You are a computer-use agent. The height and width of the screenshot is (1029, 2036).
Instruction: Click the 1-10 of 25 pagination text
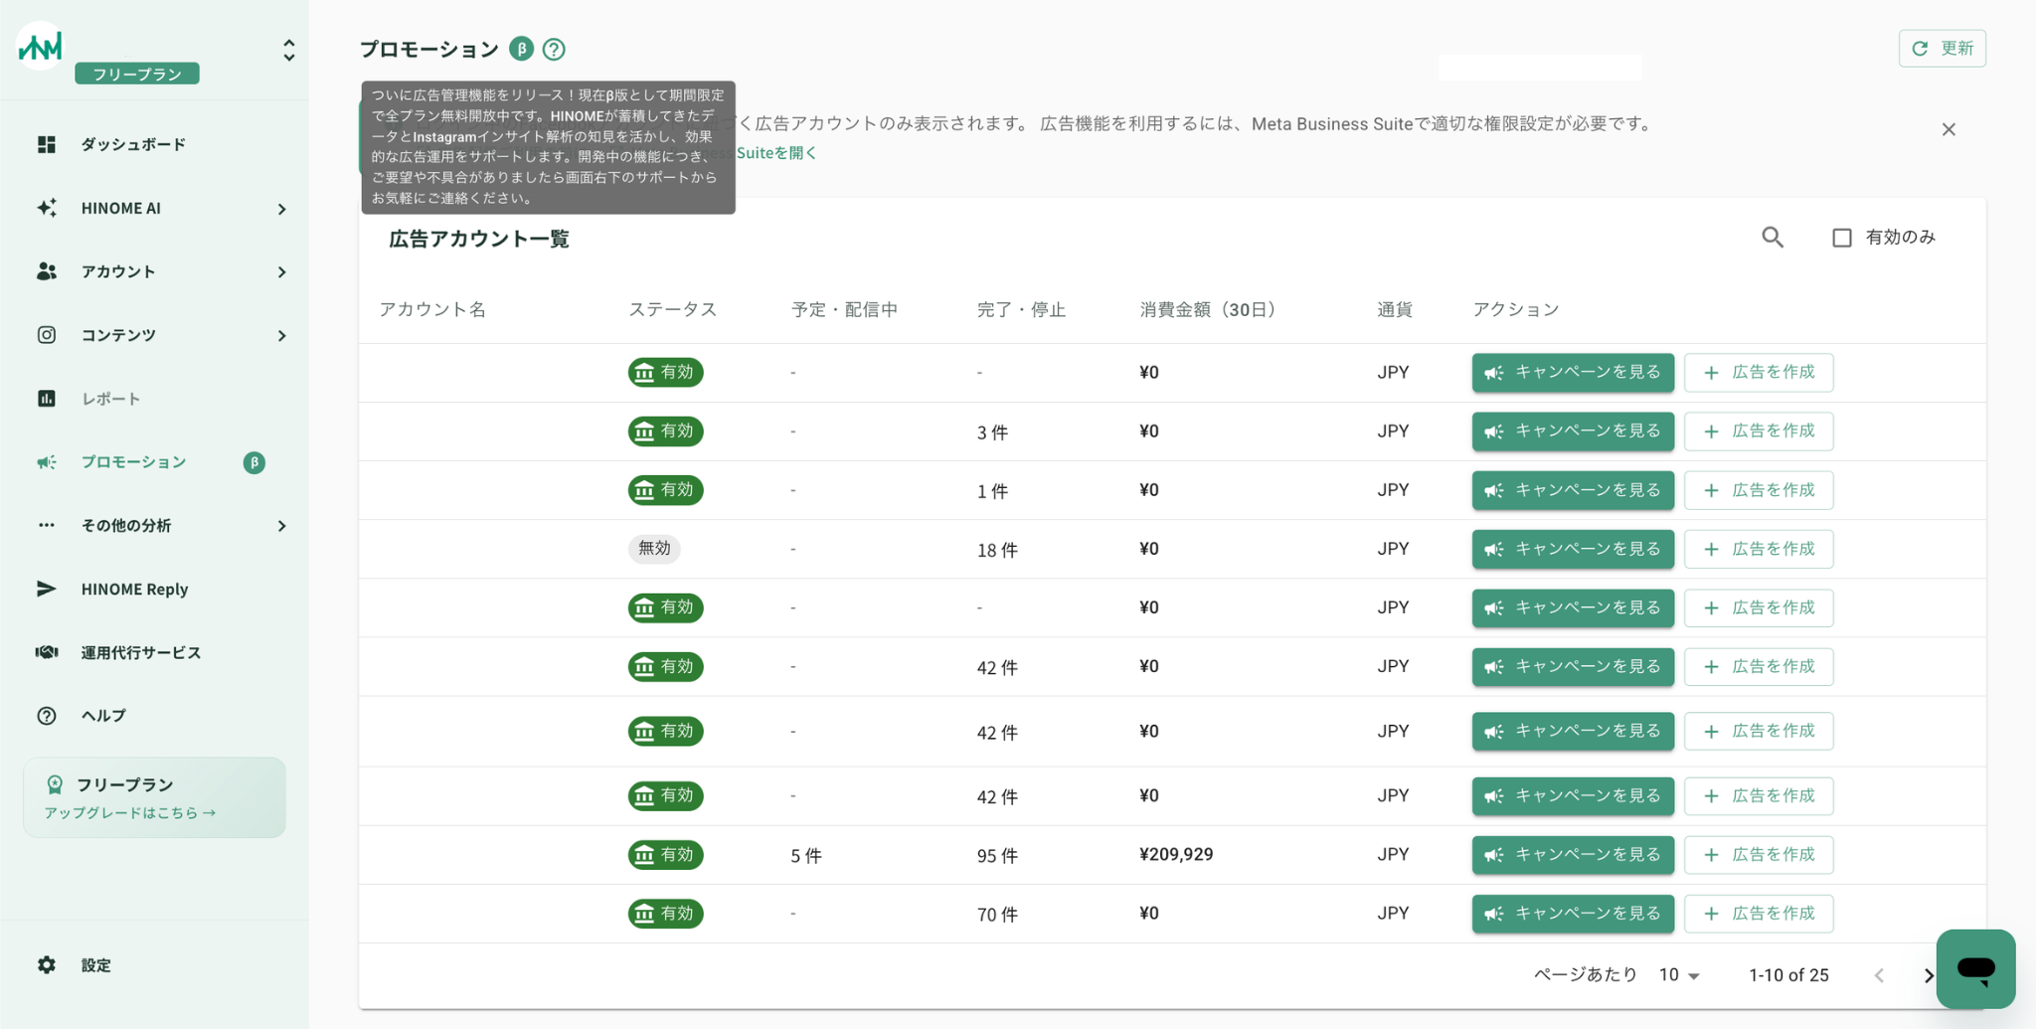pyautogui.click(x=1788, y=975)
